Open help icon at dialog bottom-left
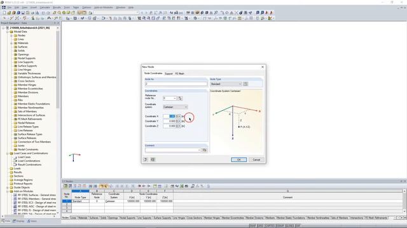Screen dimensions: 407x228 tap(146, 160)
